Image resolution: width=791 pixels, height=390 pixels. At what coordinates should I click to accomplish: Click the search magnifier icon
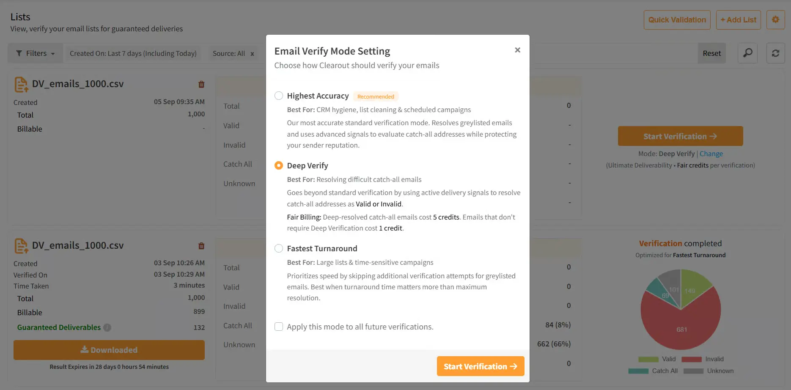pos(747,53)
